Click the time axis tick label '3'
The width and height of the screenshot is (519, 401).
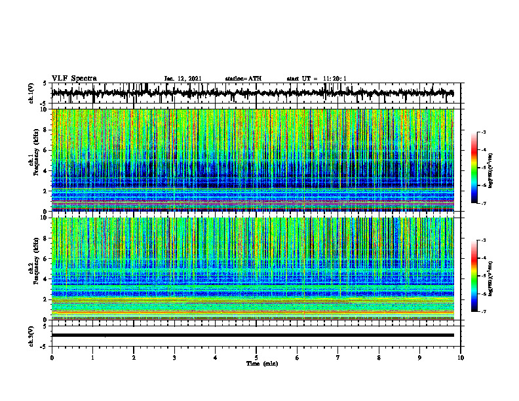174,358
